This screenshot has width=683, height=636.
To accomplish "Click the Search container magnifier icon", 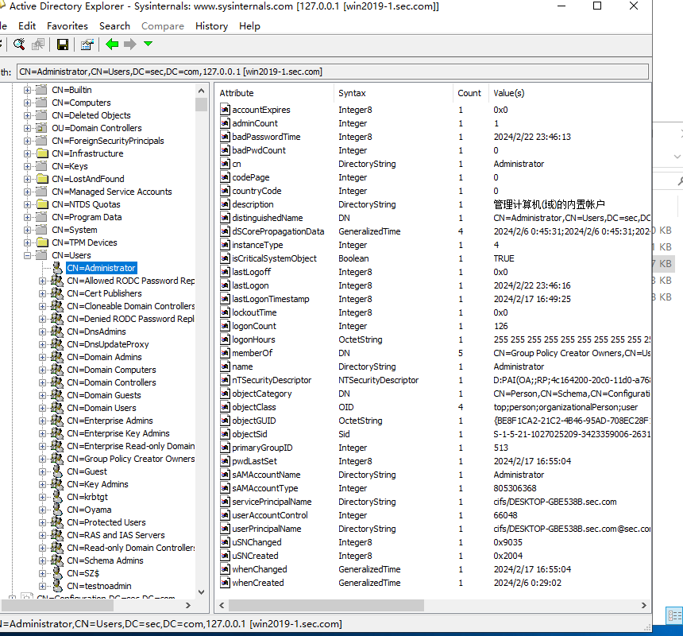I will tap(19, 45).
